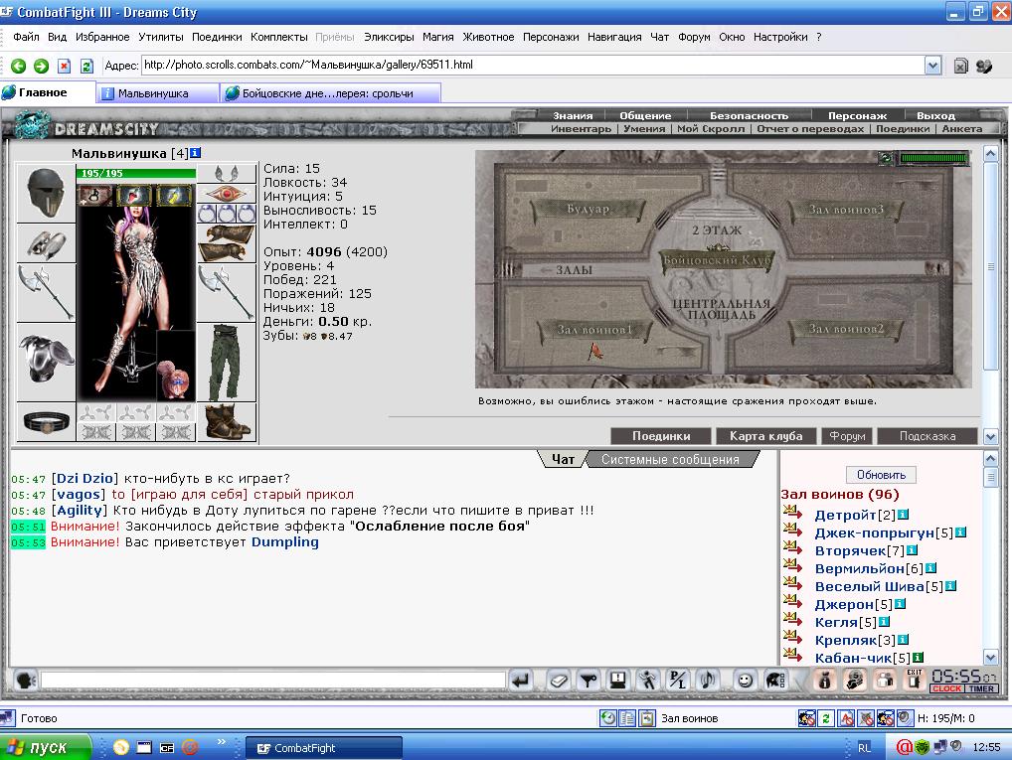The image size is (1012, 760).
Task: Click the chat message input field
Action: pyautogui.click(x=273, y=680)
